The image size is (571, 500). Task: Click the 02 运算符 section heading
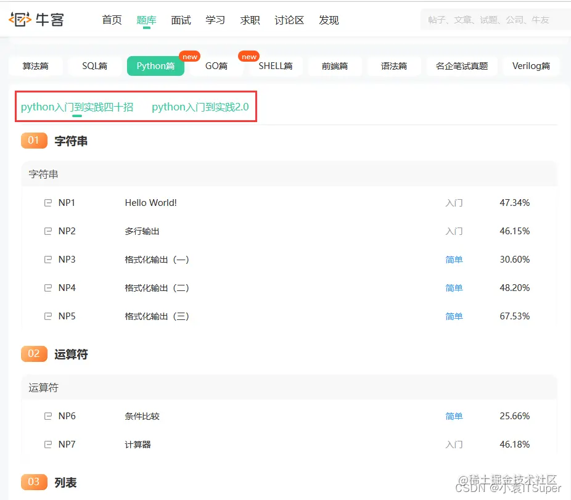coord(54,354)
